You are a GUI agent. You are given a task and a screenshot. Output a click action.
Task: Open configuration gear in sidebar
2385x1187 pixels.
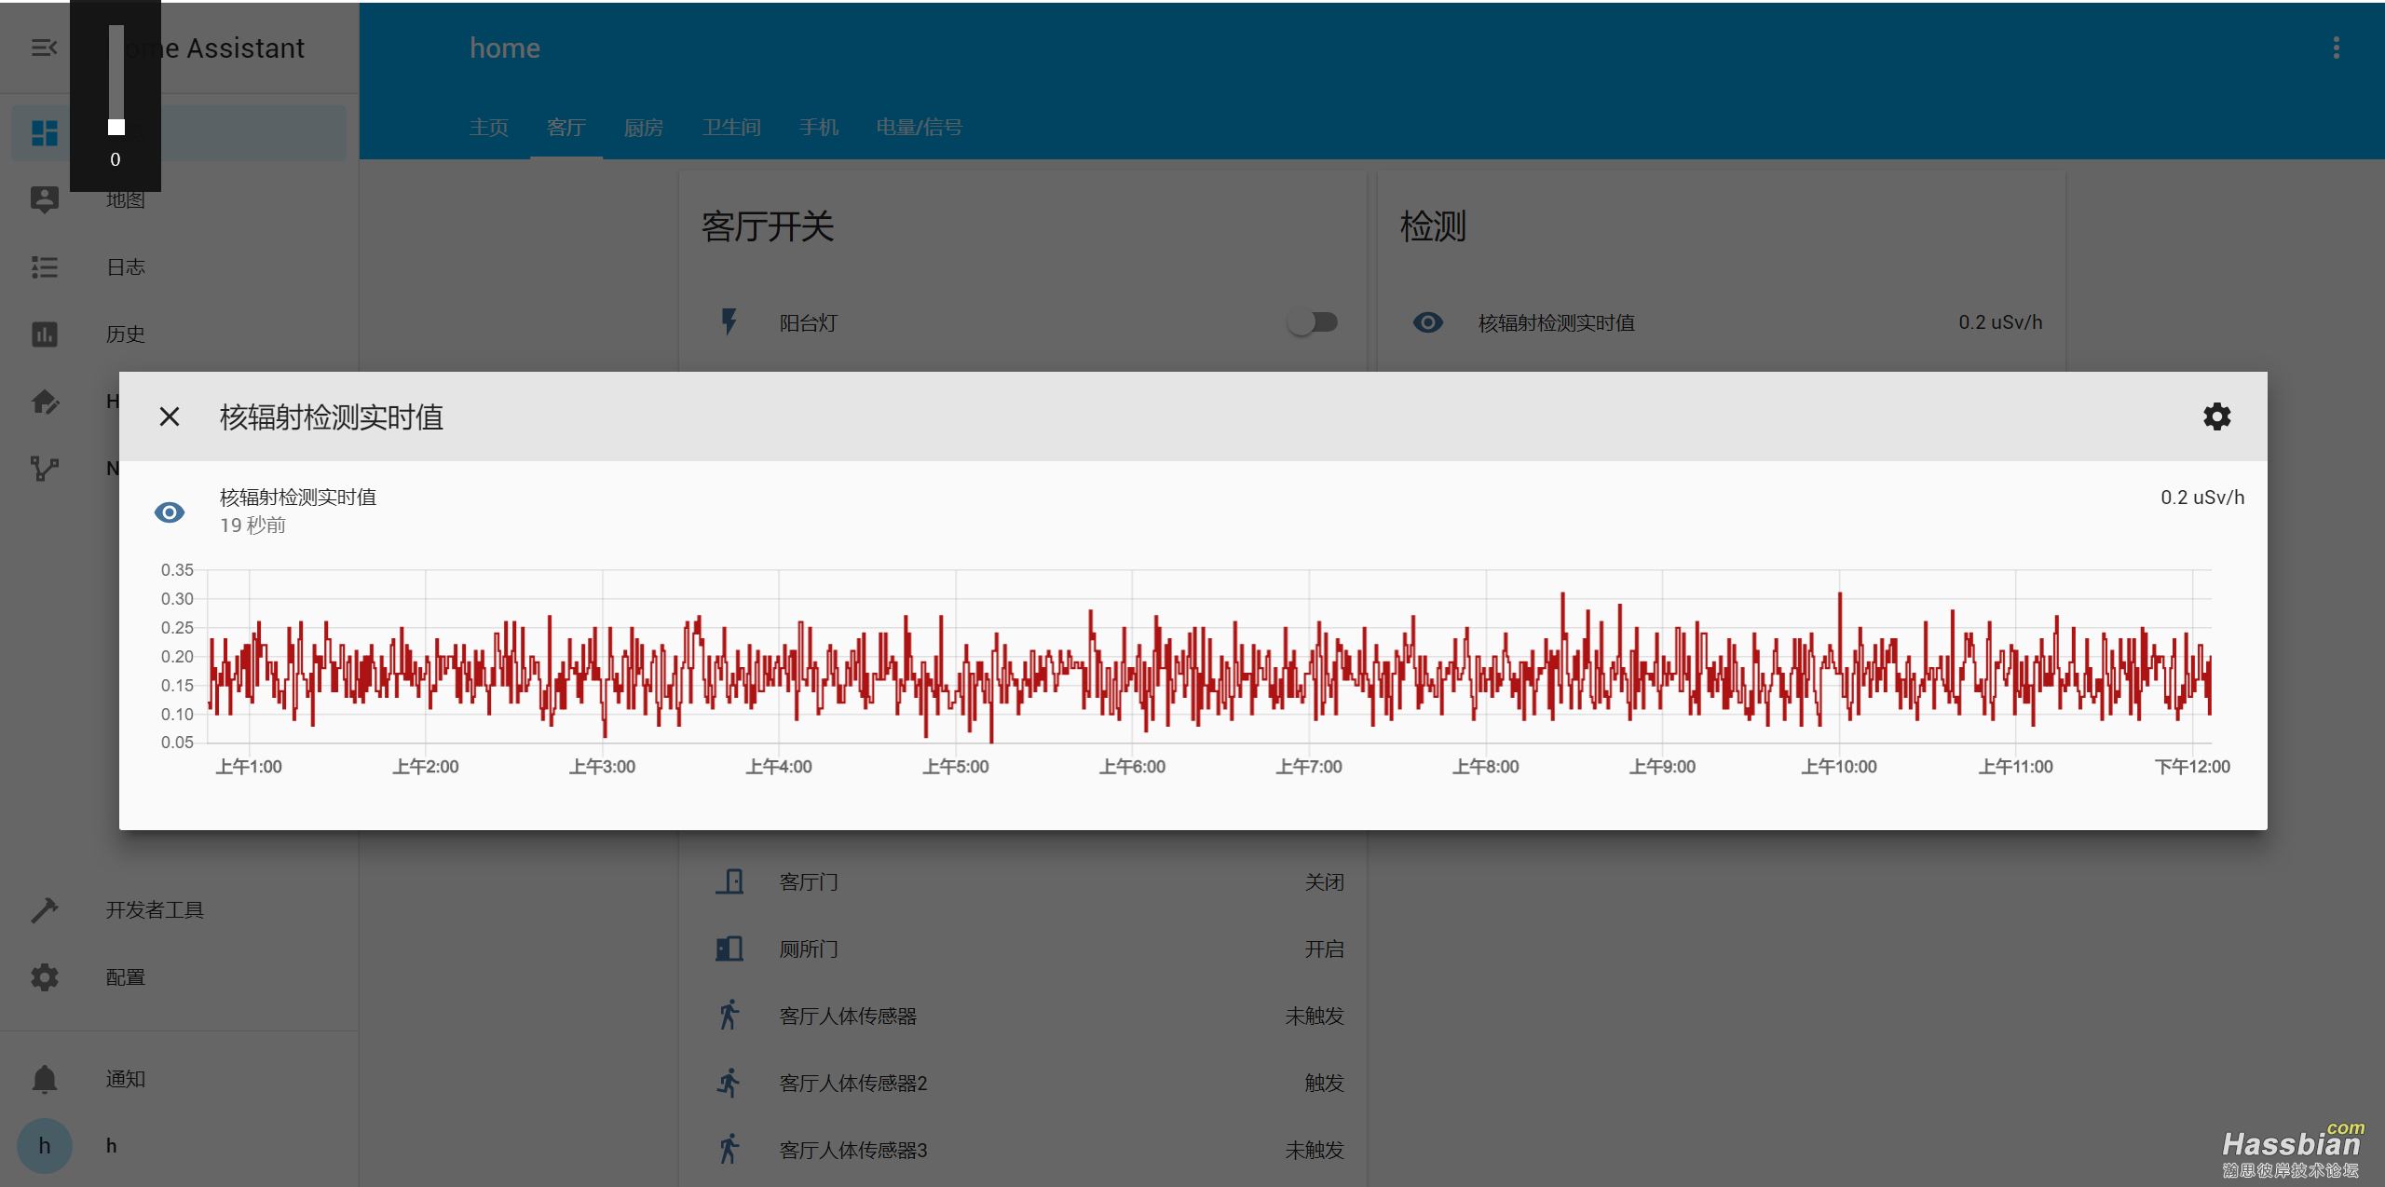pos(44,977)
